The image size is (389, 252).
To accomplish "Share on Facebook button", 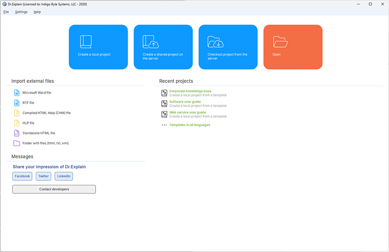I will (22, 176).
